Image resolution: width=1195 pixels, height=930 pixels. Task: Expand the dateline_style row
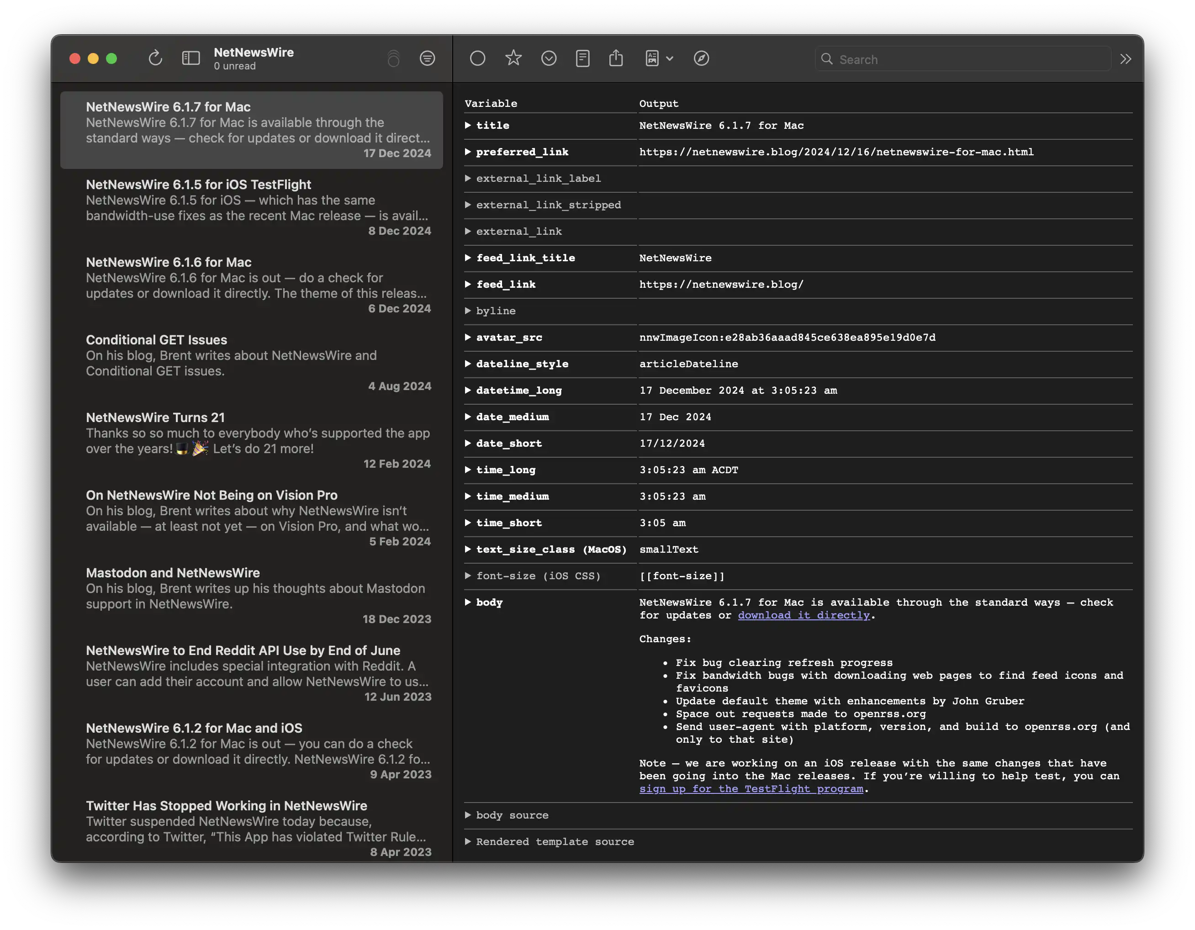tap(468, 364)
